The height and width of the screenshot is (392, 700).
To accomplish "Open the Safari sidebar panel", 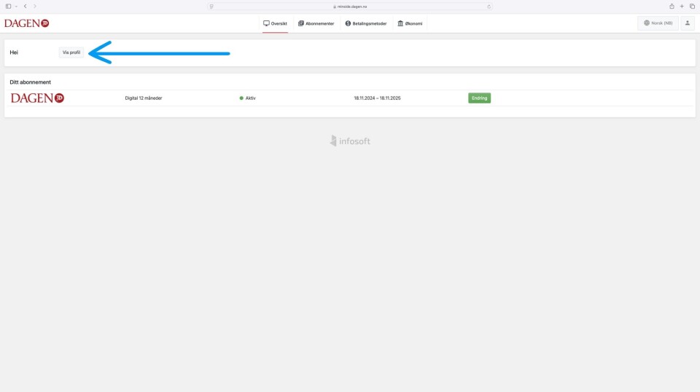I will coord(8,6).
